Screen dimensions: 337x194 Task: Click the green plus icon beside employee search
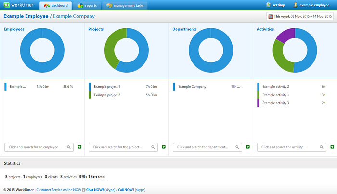pyautogui.click(x=79, y=147)
